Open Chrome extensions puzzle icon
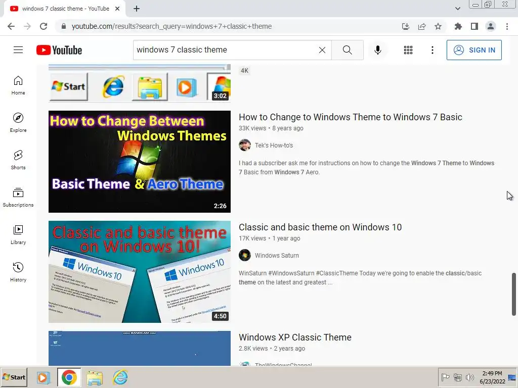 [x=458, y=26]
